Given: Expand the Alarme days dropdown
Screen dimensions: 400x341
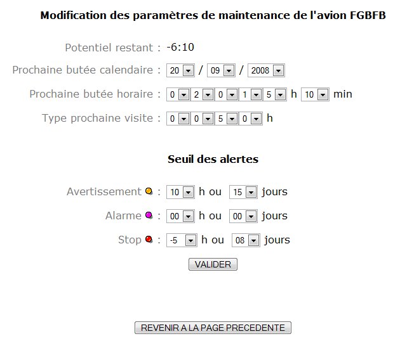Looking at the screenshot, I should pyautogui.click(x=244, y=216).
